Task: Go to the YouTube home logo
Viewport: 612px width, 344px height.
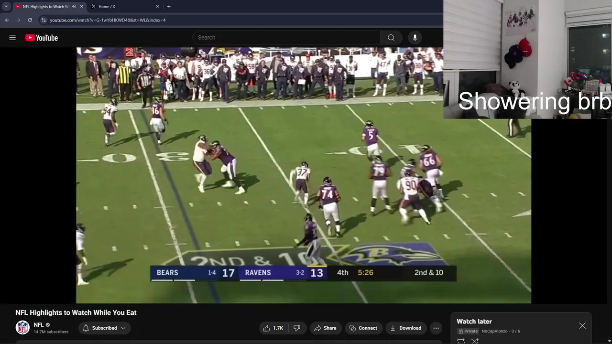Action: tap(42, 38)
